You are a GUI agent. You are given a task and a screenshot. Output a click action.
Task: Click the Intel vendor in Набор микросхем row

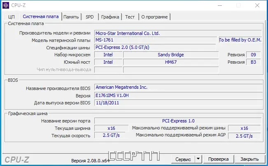pyautogui.click(x=108, y=55)
